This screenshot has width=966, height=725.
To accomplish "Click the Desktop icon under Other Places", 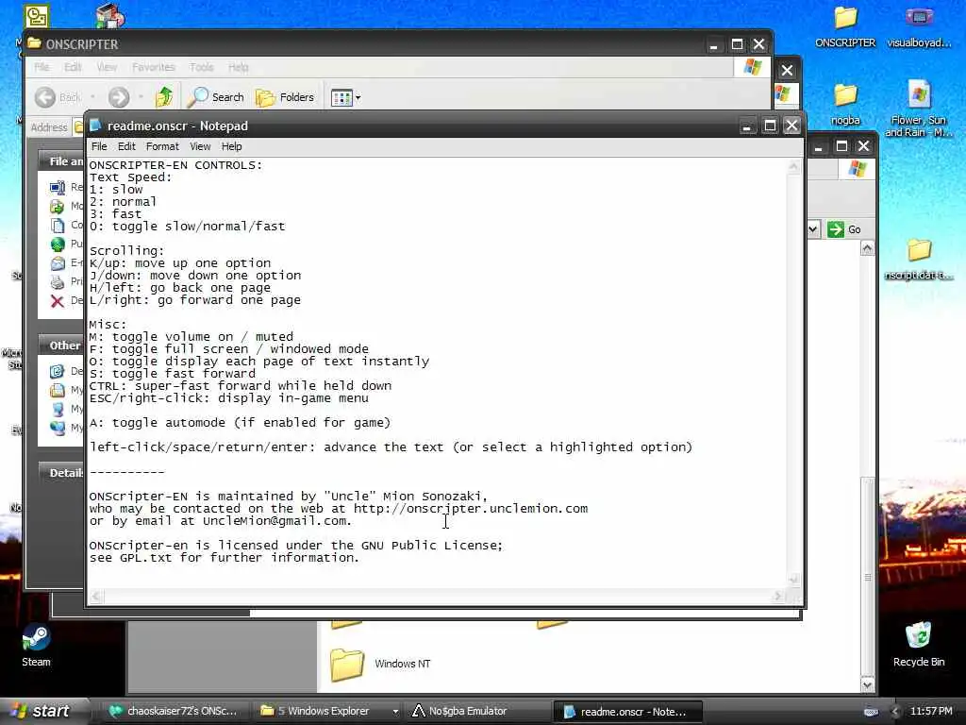I will click(58, 371).
